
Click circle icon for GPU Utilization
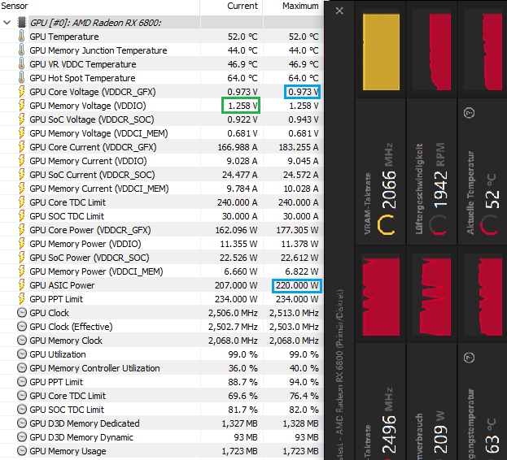pos(22,354)
